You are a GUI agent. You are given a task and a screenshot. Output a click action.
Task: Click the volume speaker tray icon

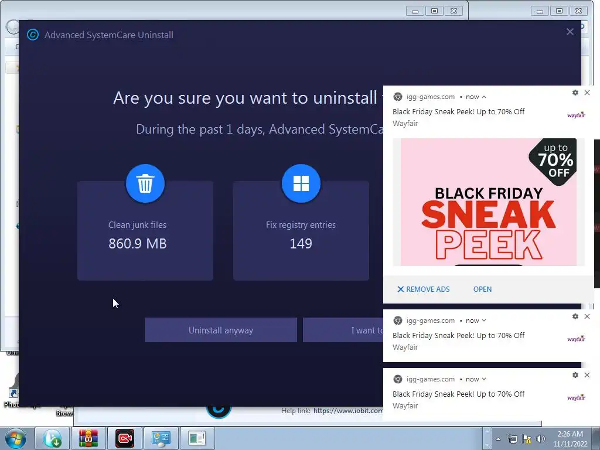tap(541, 439)
